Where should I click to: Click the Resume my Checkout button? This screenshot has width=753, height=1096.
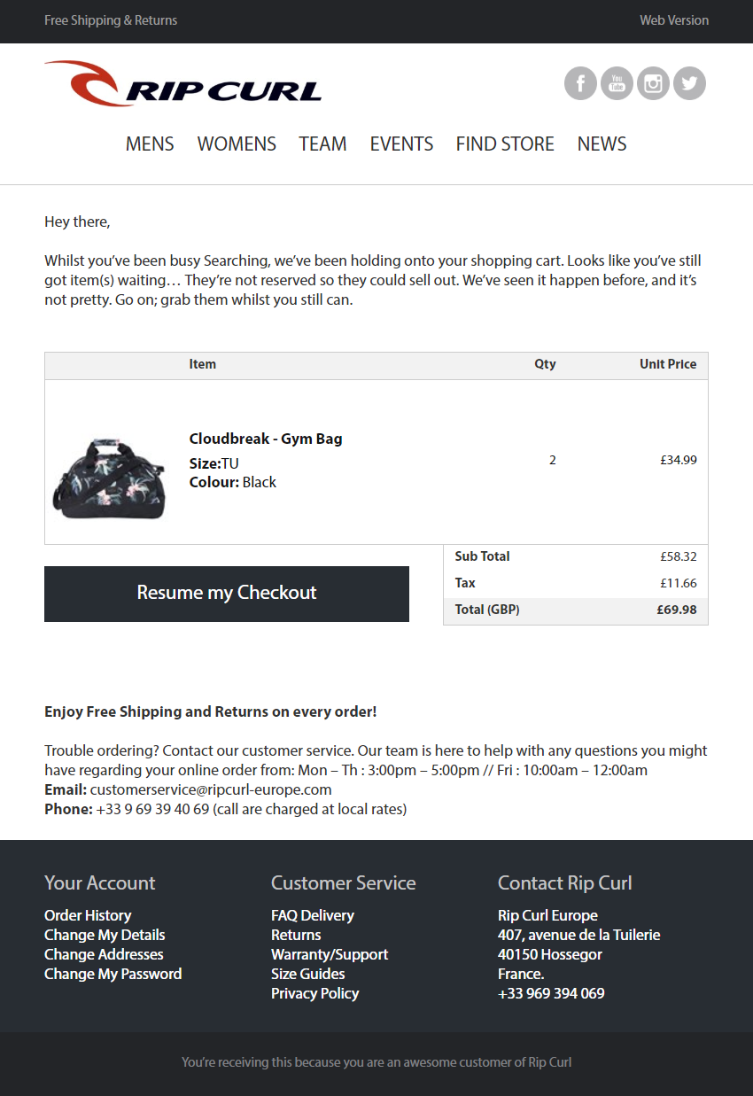(227, 594)
